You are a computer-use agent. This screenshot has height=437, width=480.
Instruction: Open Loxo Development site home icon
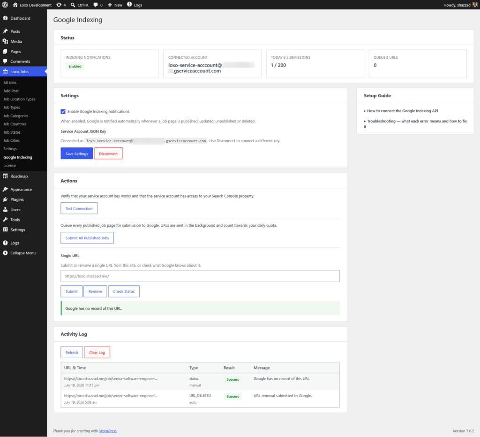tap(15, 5)
